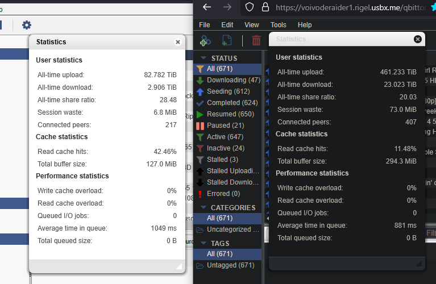Select Downloading (47) filter
This screenshot has height=284, width=436.
(x=227, y=80)
